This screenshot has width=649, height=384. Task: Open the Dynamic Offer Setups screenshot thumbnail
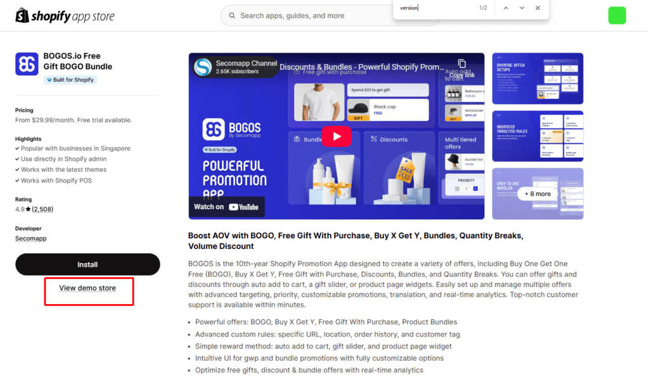(x=537, y=78)
